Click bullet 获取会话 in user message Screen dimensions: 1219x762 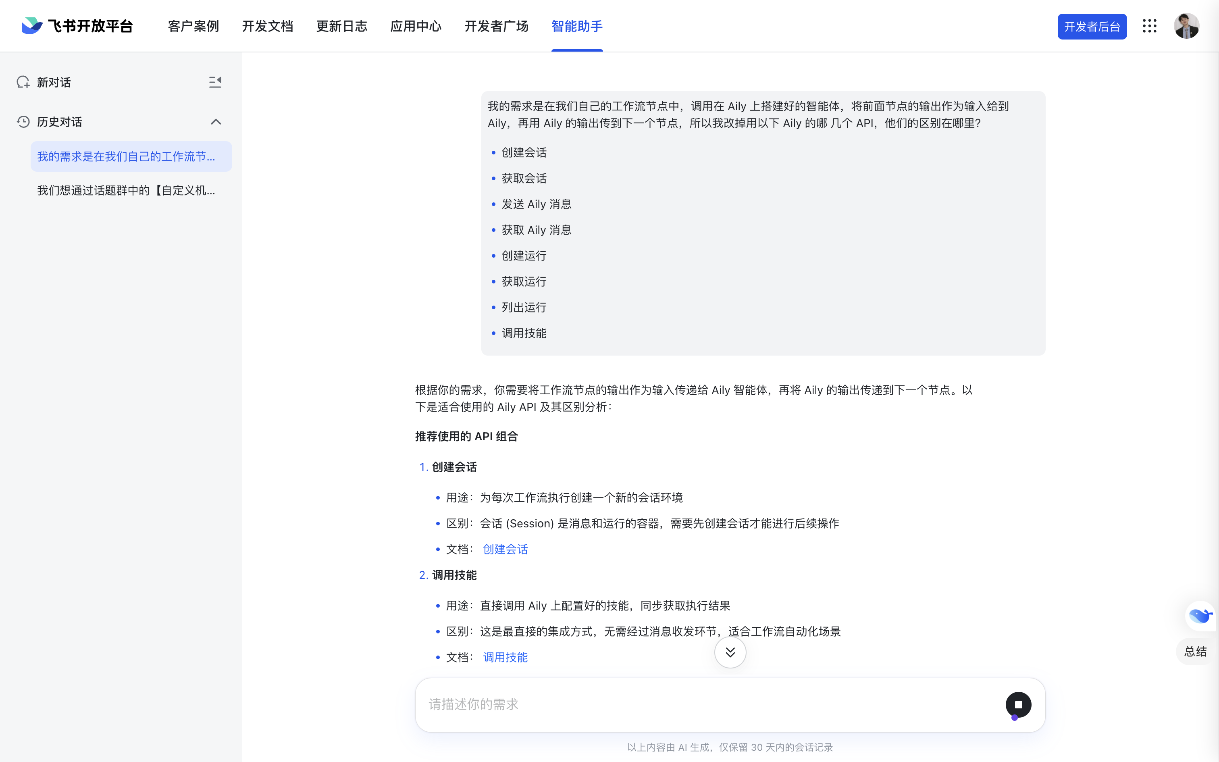[524, 178]
